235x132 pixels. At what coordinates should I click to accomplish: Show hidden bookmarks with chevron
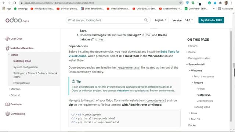tap(214, 9)
